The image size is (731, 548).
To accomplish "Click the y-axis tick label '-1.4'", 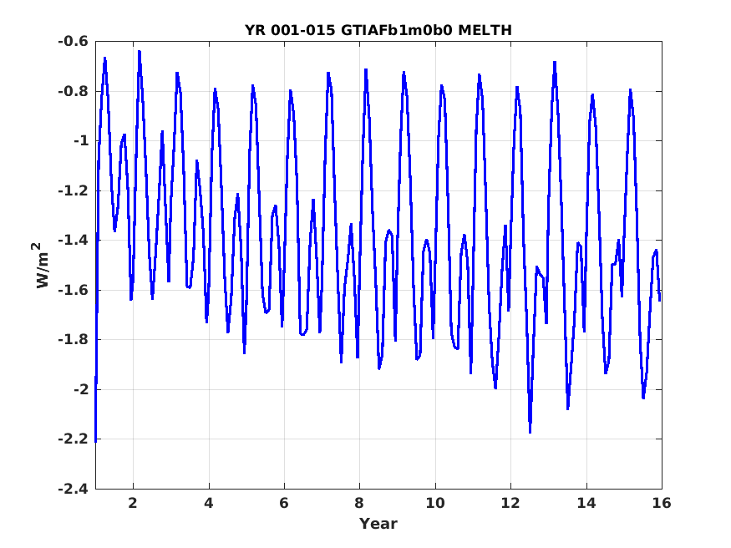I will click(x=74, y=241).
